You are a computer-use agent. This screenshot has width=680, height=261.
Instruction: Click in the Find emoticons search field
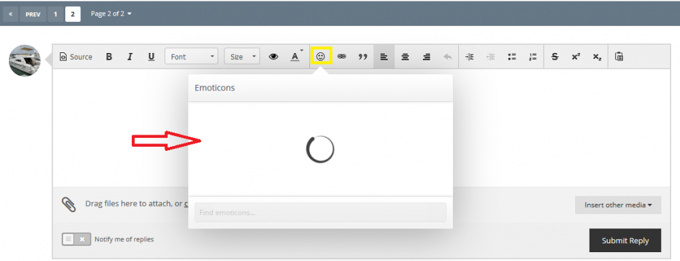(x=320, y=213)
